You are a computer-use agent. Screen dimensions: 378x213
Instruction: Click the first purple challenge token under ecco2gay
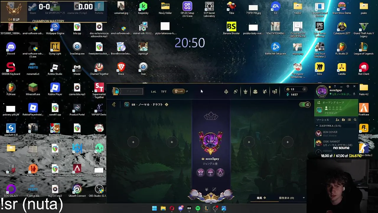[x=201, y=172]
